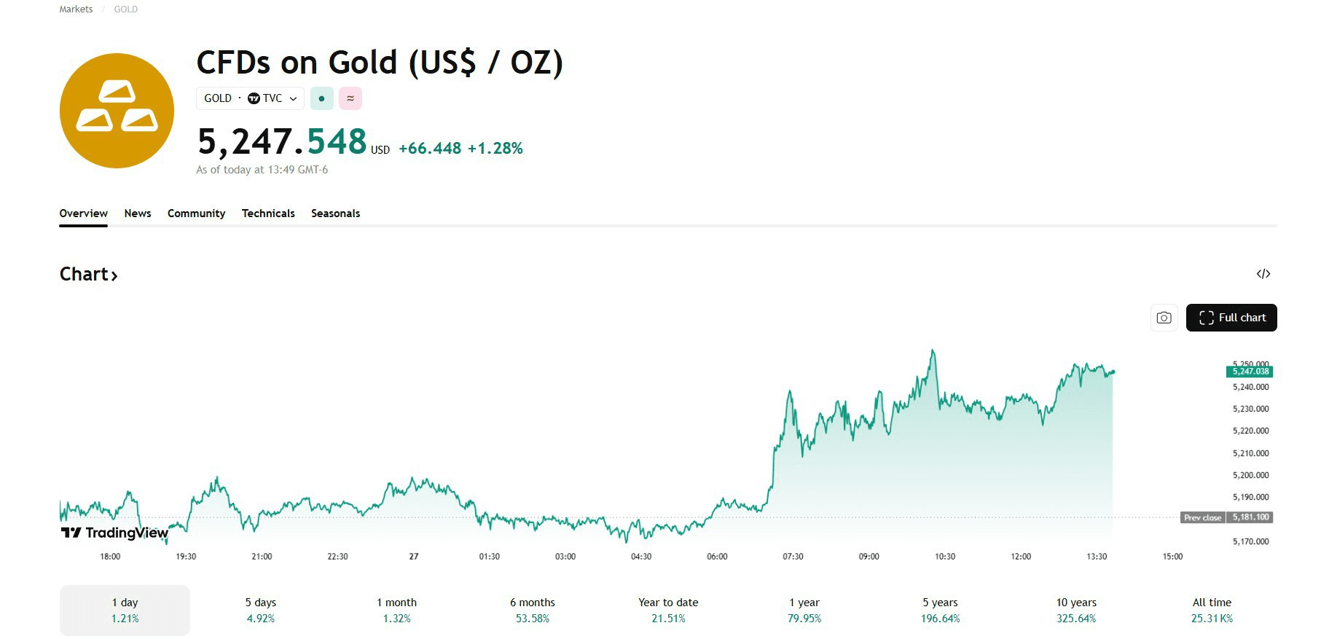Expand the Chart section heading arrow
The height and width of the screenshot is (639, 1321).
(x=114, y=275)
